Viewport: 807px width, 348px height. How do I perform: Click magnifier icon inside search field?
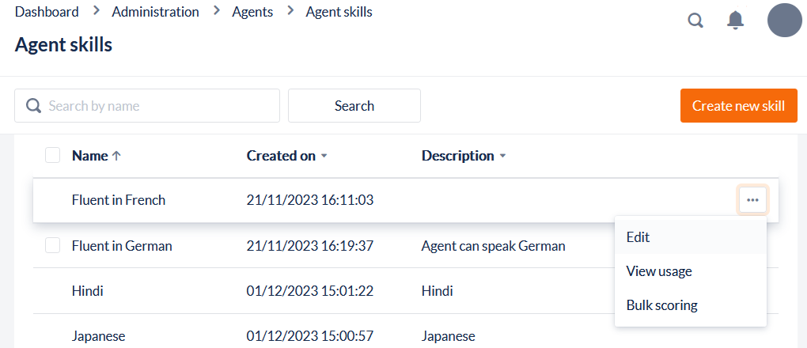[33, 106]
